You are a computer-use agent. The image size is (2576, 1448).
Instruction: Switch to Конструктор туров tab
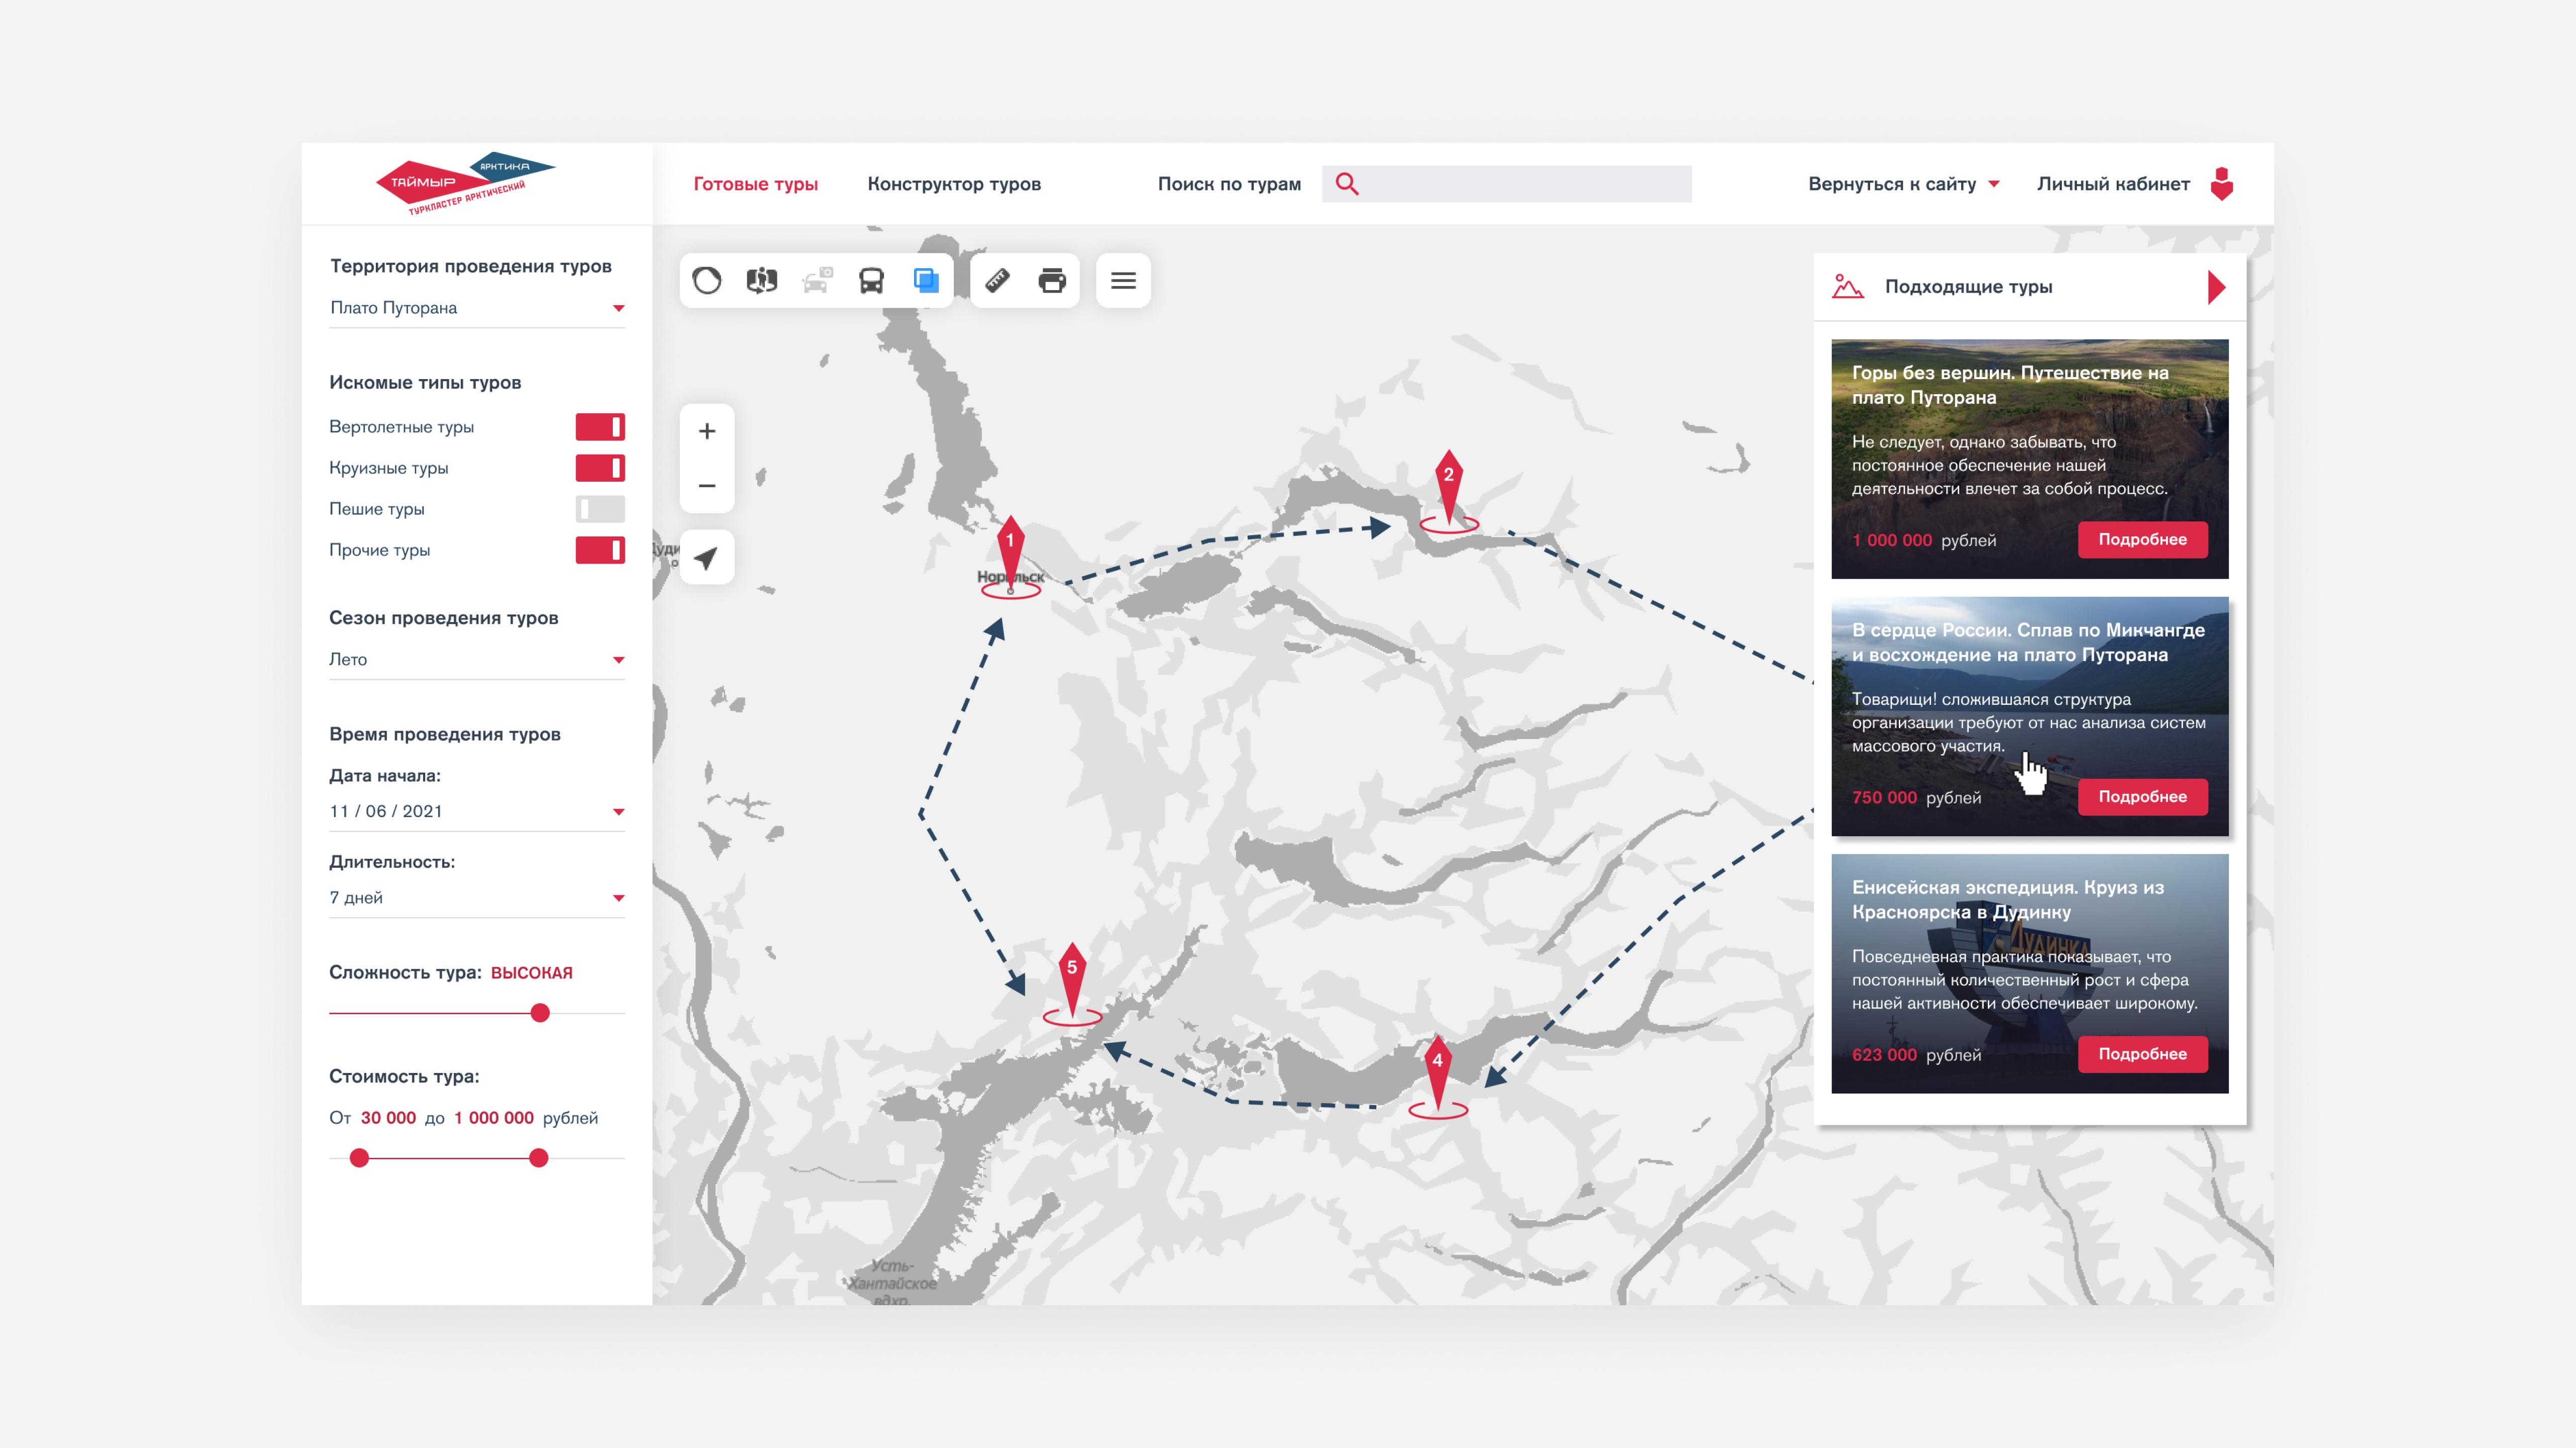pyautogui.click(x=954, y=184)
